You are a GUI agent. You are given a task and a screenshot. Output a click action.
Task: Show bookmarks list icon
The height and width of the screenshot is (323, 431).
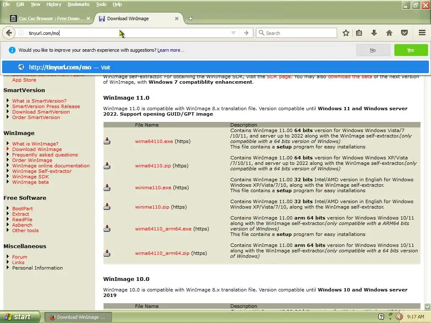coord(359,33)
